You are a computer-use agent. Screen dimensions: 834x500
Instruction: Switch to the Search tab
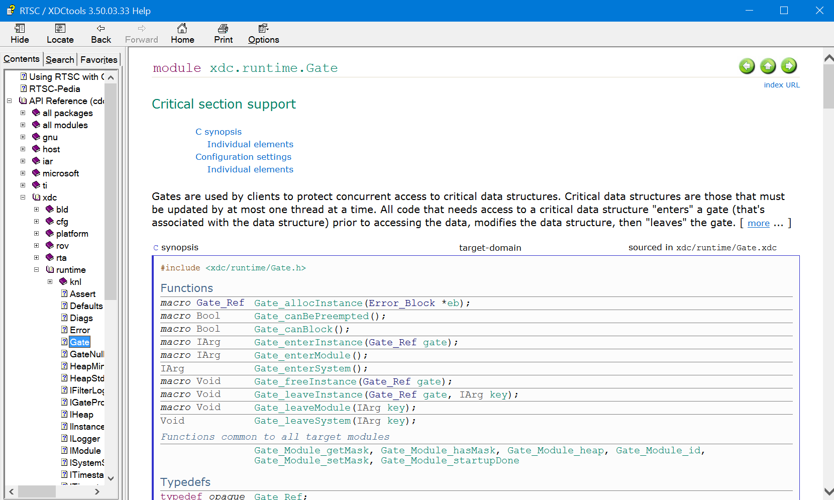[x=60, y=60]
